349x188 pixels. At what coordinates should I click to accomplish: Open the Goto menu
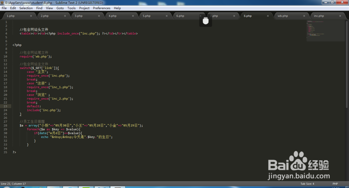tap(60, 8)
